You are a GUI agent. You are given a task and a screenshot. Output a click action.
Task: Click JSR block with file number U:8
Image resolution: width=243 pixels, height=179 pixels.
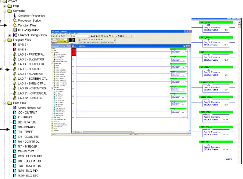216,103
